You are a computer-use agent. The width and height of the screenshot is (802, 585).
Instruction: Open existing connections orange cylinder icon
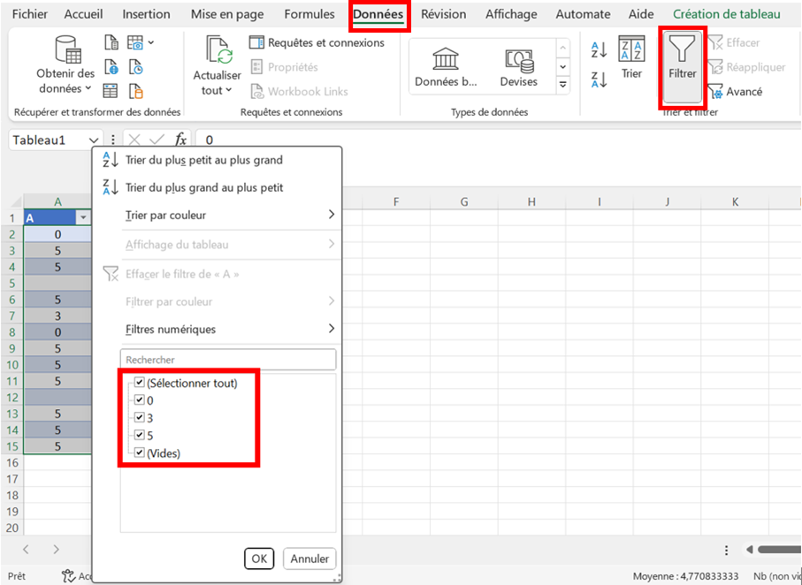(x=135, y=91)
